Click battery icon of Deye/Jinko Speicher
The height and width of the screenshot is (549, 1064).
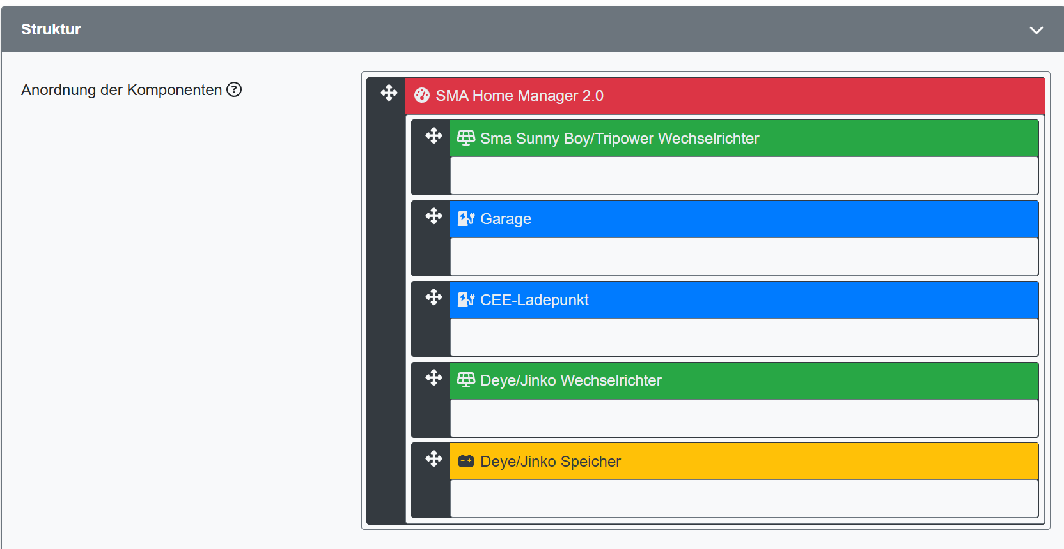pos(466,461)
